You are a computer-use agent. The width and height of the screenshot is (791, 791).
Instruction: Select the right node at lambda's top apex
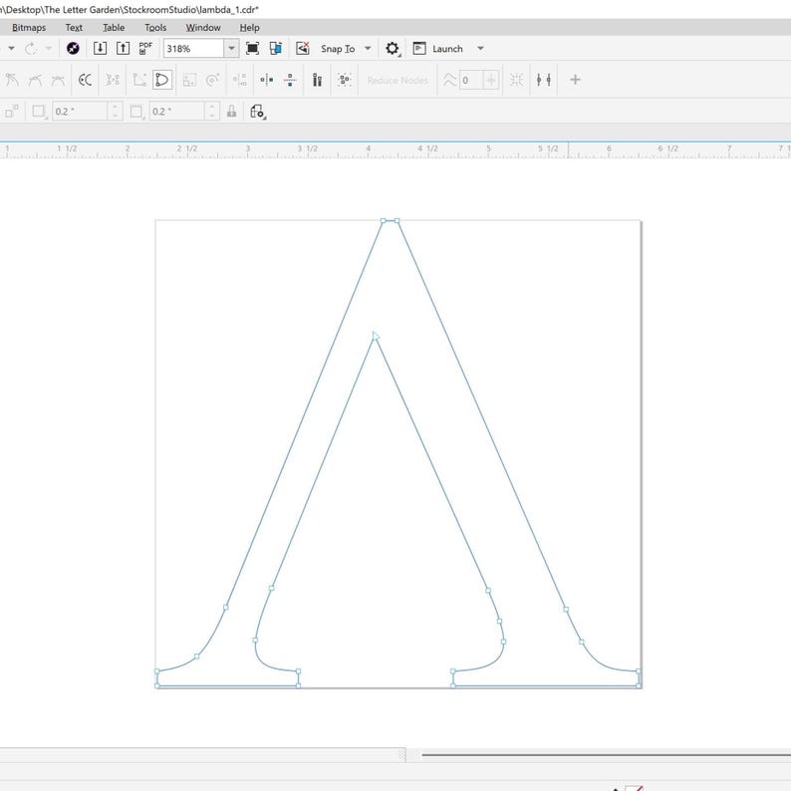point(397,221)
